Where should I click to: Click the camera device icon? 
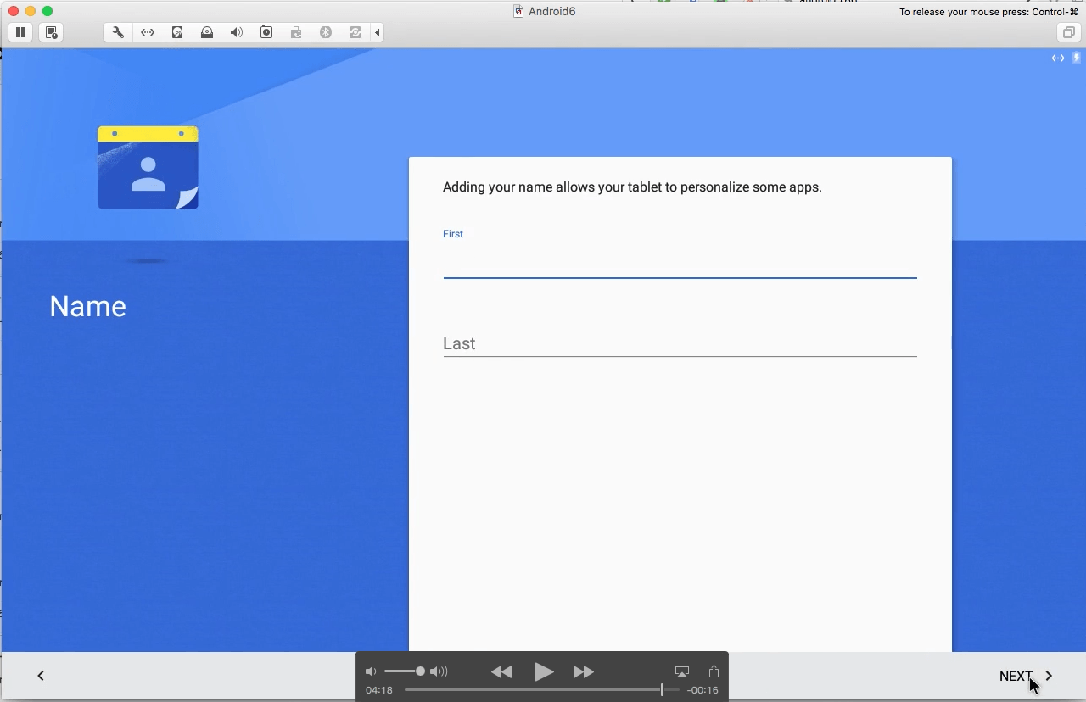point(266,32)
